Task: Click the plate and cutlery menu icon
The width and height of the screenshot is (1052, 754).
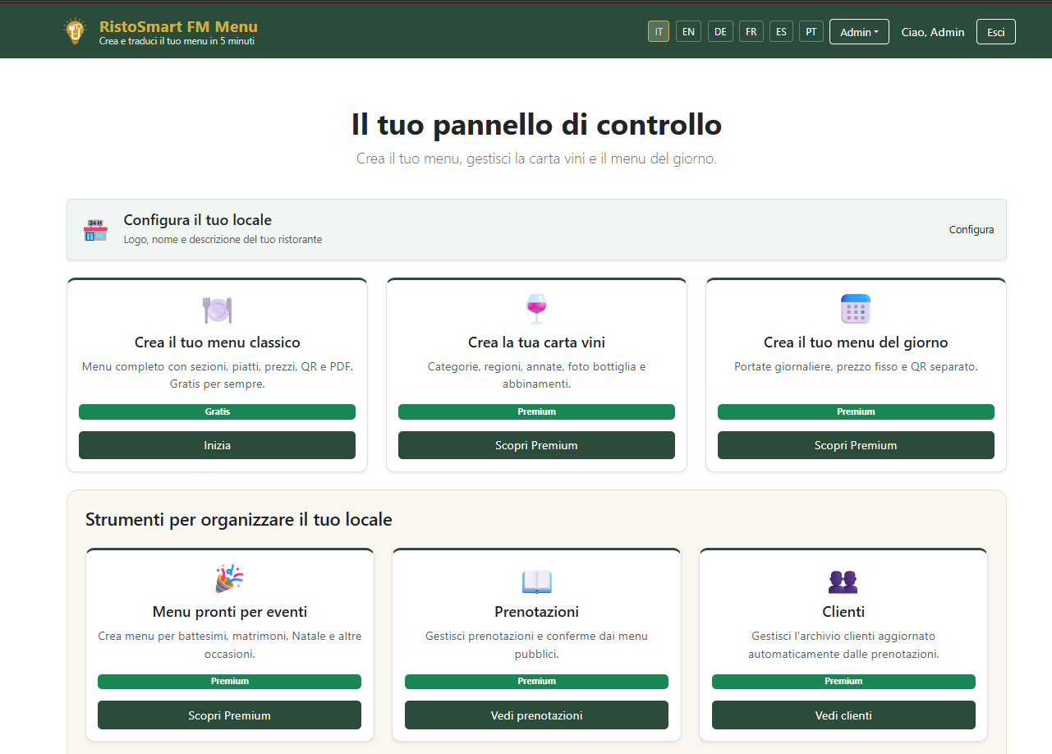Action: (x=218, y=310)
